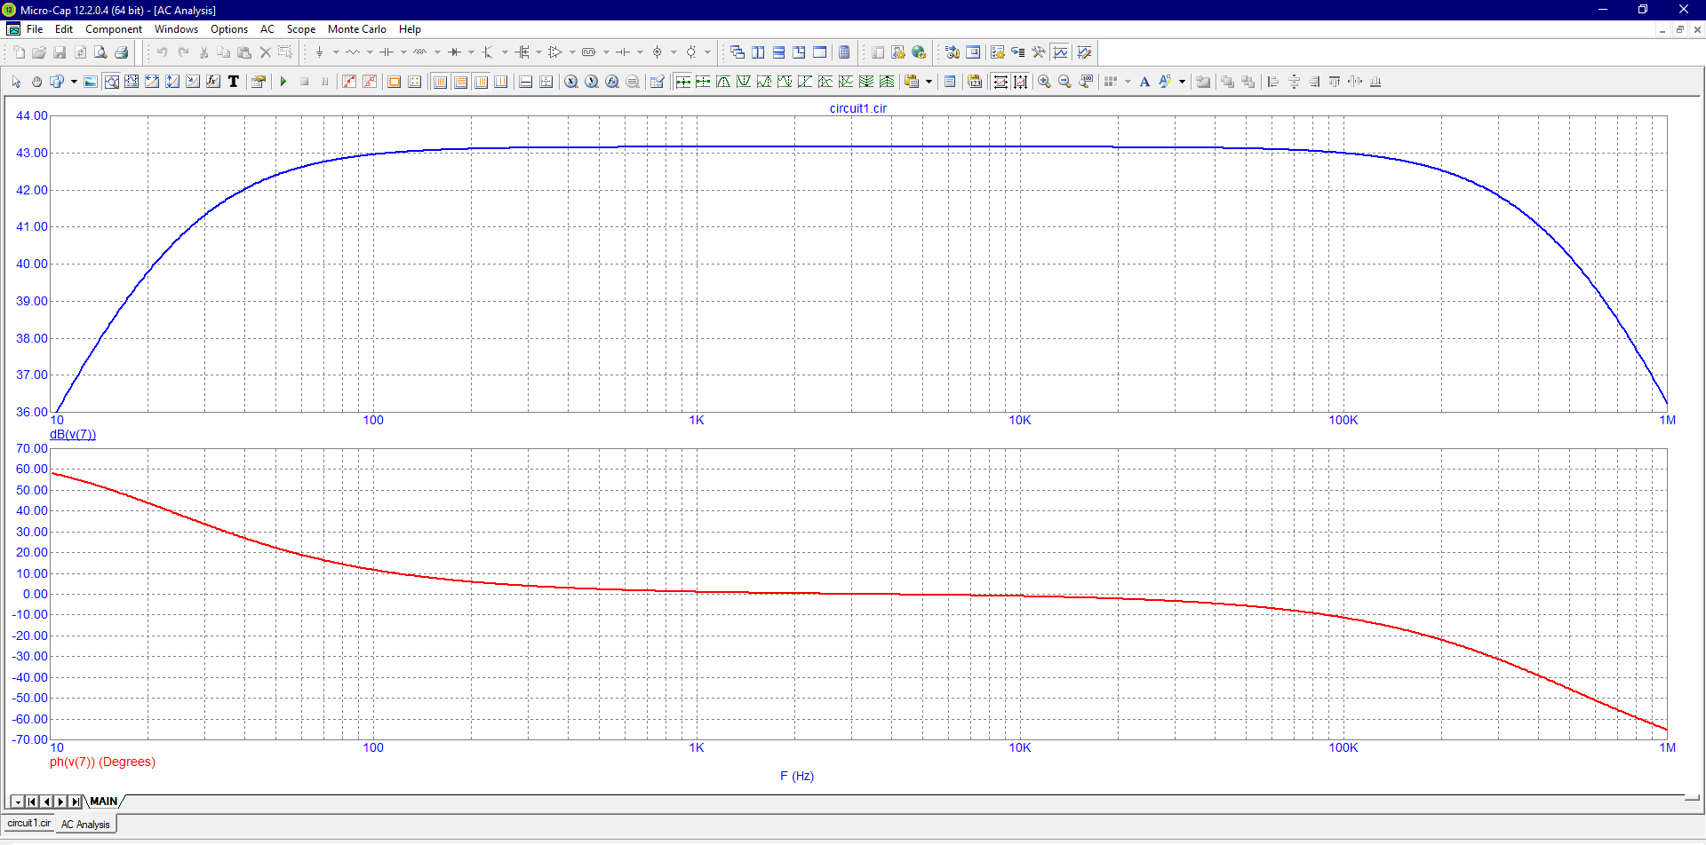The width and height of the screenshot is (1706, 845).
Task: Click the Go To Y icon
Action: coord(592,82)
